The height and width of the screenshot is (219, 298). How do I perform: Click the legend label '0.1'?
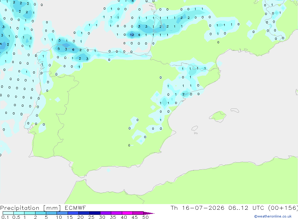(5, 217)
